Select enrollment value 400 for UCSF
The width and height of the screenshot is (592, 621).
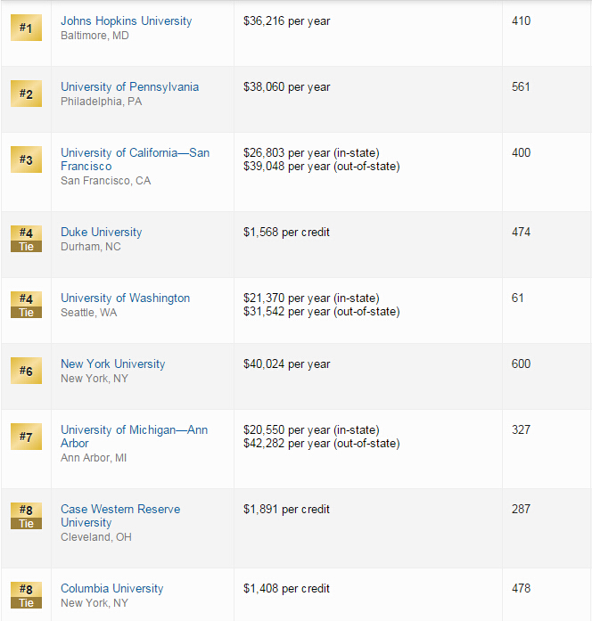pos(521,153)
